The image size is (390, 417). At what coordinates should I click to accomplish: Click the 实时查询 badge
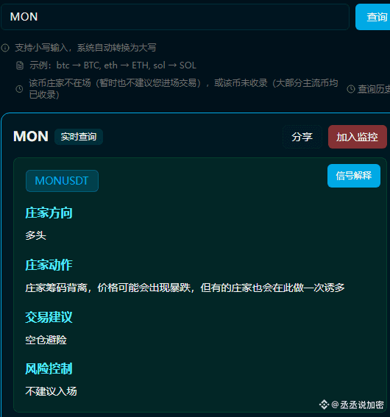coord(79,137)
